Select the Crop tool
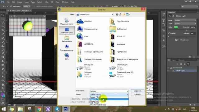199x112 pixels. point(3,30)
